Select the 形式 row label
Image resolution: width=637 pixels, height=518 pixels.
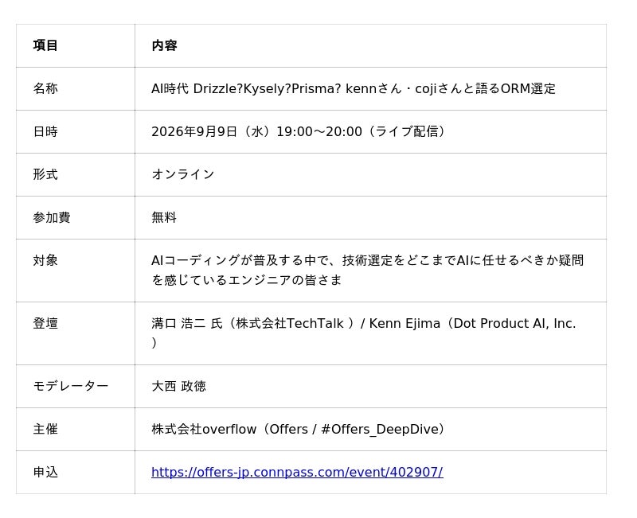45,174
